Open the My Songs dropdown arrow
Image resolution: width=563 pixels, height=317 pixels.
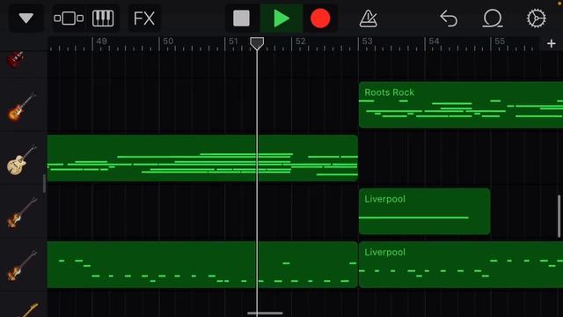26,18
